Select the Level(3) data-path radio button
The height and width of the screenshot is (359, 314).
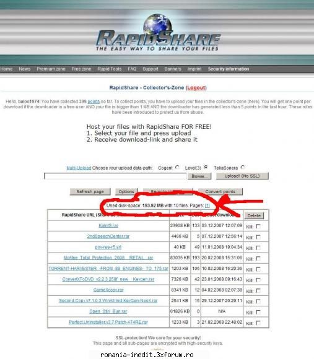coord(206,167)
